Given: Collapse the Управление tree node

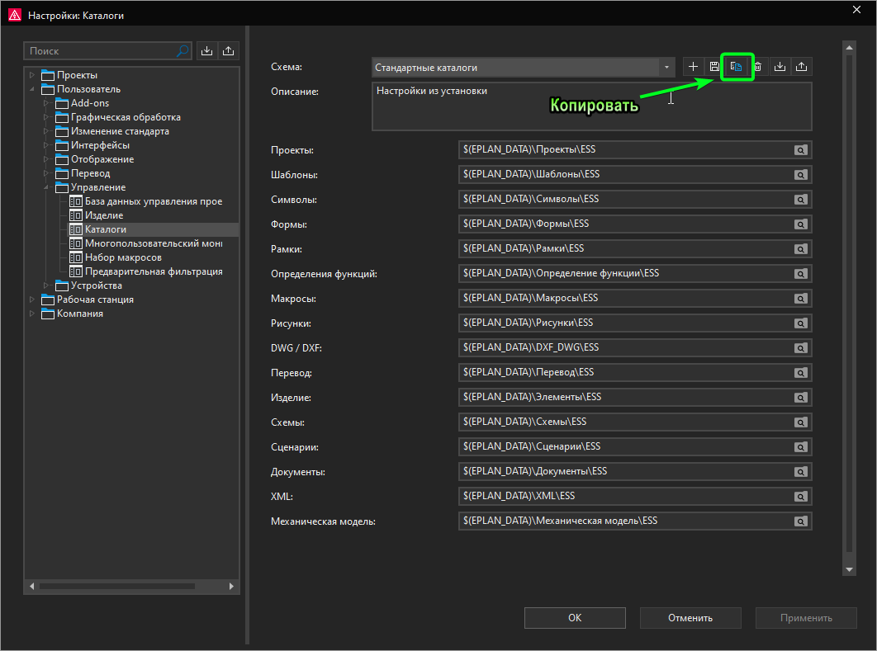Looking at the screenshot, I should (x=46, y=187).
